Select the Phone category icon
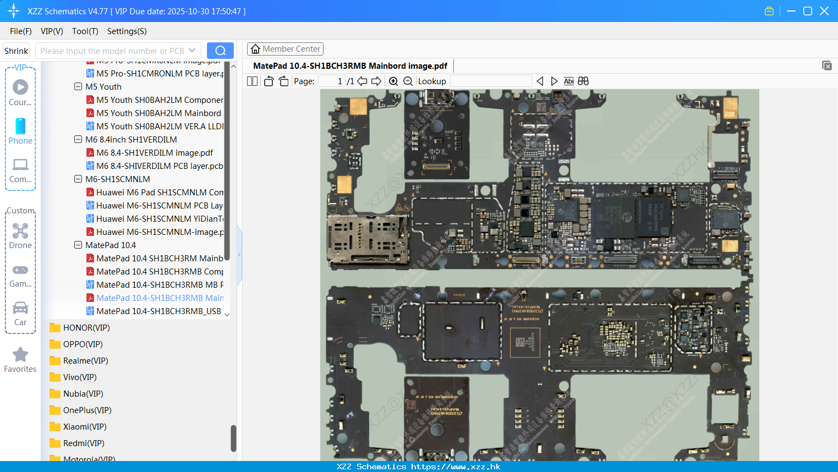 (x=20, y=131)
